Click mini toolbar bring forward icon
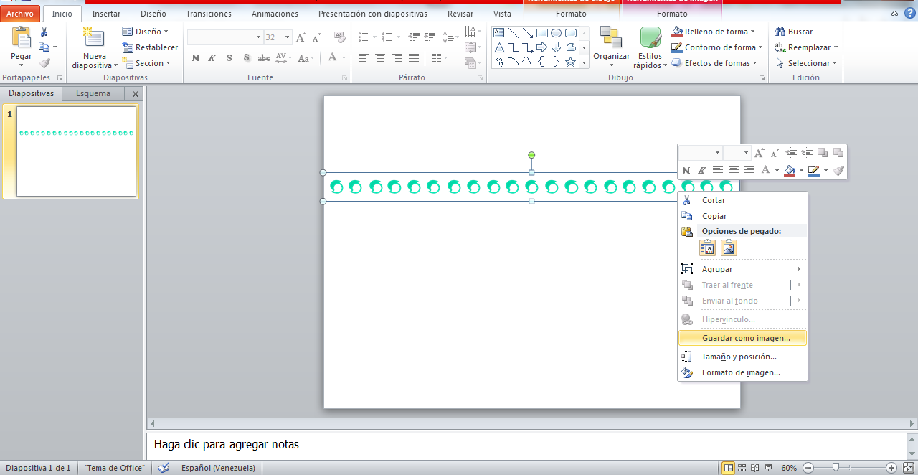918x475 pixels. pyautogui.click(x=823, y=153)
